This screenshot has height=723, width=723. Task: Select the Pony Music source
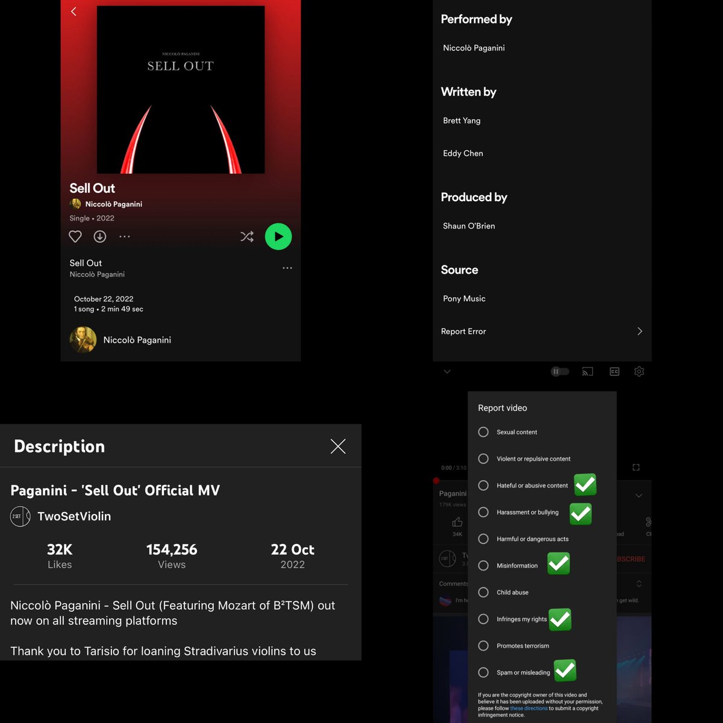pyautogui.click(x=465, y=299)
